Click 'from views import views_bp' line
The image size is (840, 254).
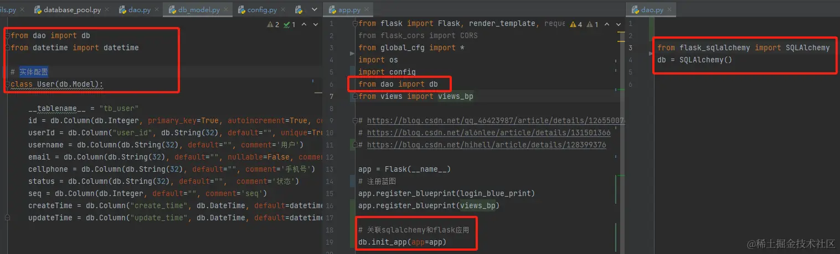click(x=416, y=96)
